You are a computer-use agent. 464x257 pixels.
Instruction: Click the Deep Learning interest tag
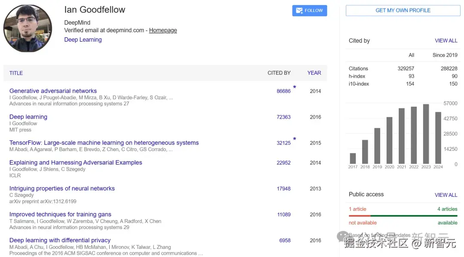83,40
